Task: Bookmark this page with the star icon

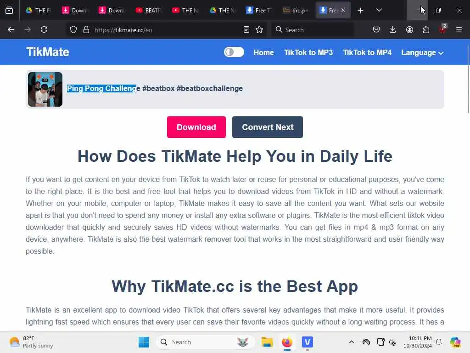Action: coord(260,30)
